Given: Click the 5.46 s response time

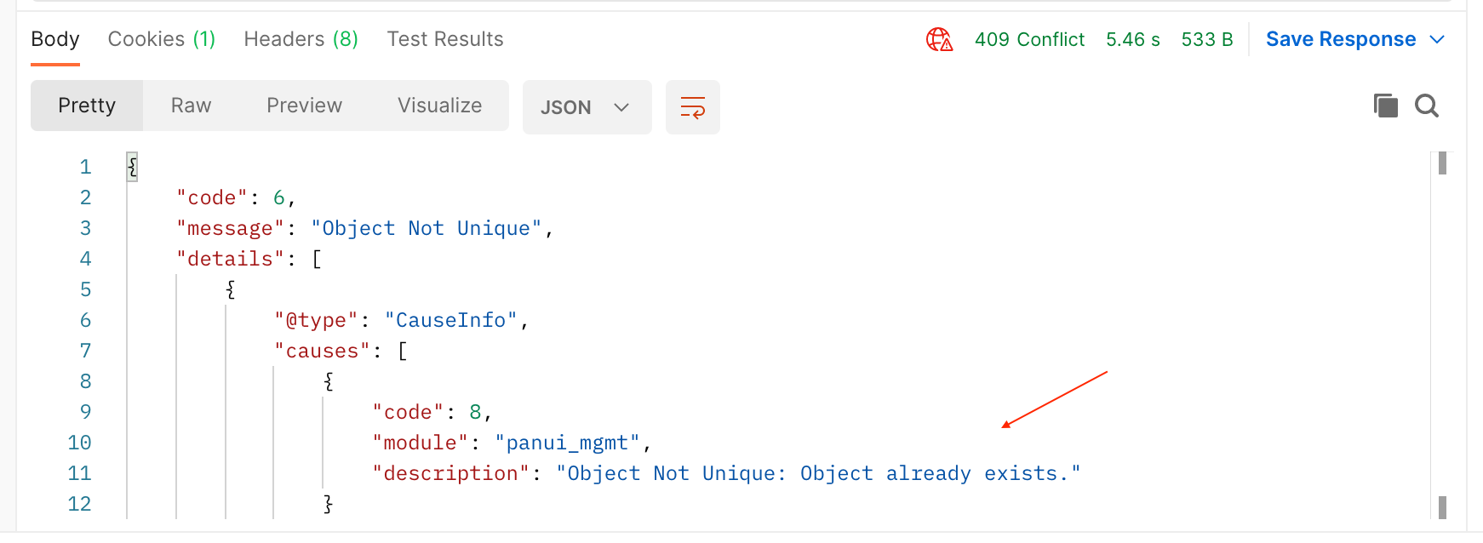Looking at the screenshot, I should (x=1132, y=39).
